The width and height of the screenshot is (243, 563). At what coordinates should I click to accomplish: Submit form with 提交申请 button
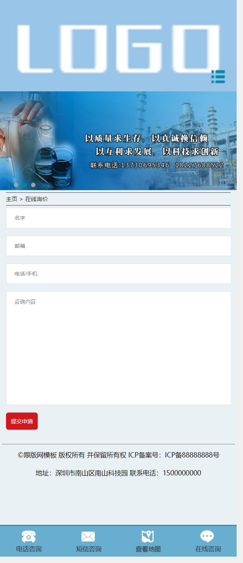(x=22, y=421)
